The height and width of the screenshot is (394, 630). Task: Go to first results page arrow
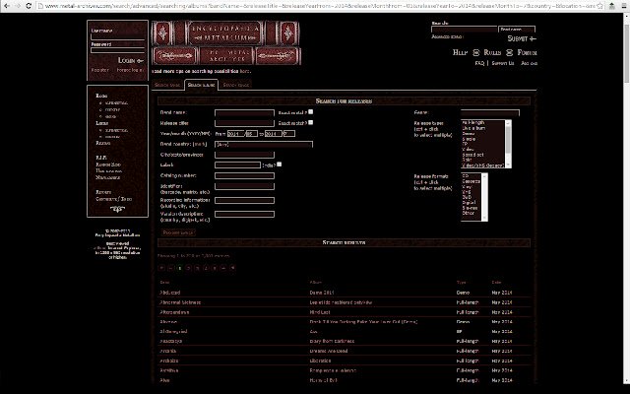(x=161, y=268)
